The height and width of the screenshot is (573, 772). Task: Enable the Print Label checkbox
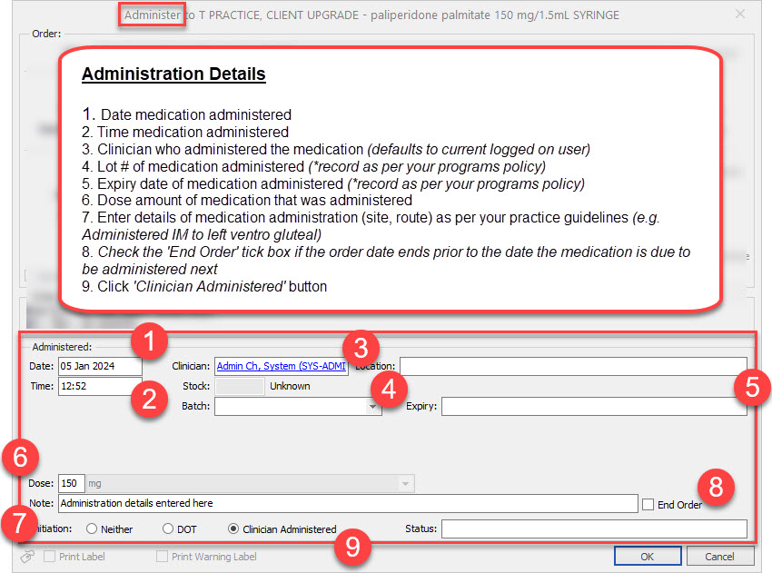click(x=49, y=557)
